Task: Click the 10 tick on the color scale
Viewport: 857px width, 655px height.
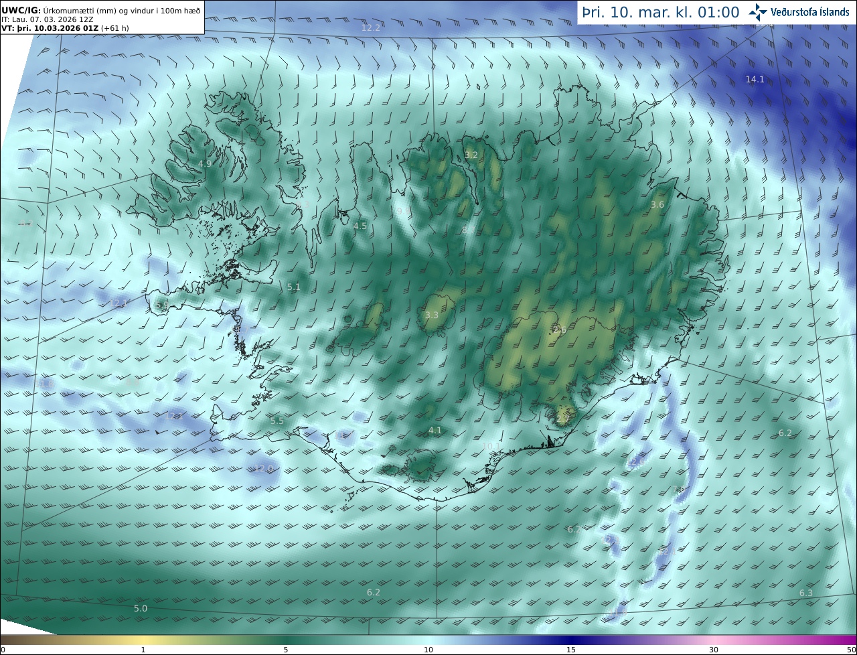Action: 428,650
